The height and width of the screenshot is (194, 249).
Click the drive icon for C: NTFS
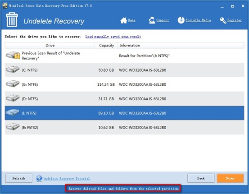[13, 69]
